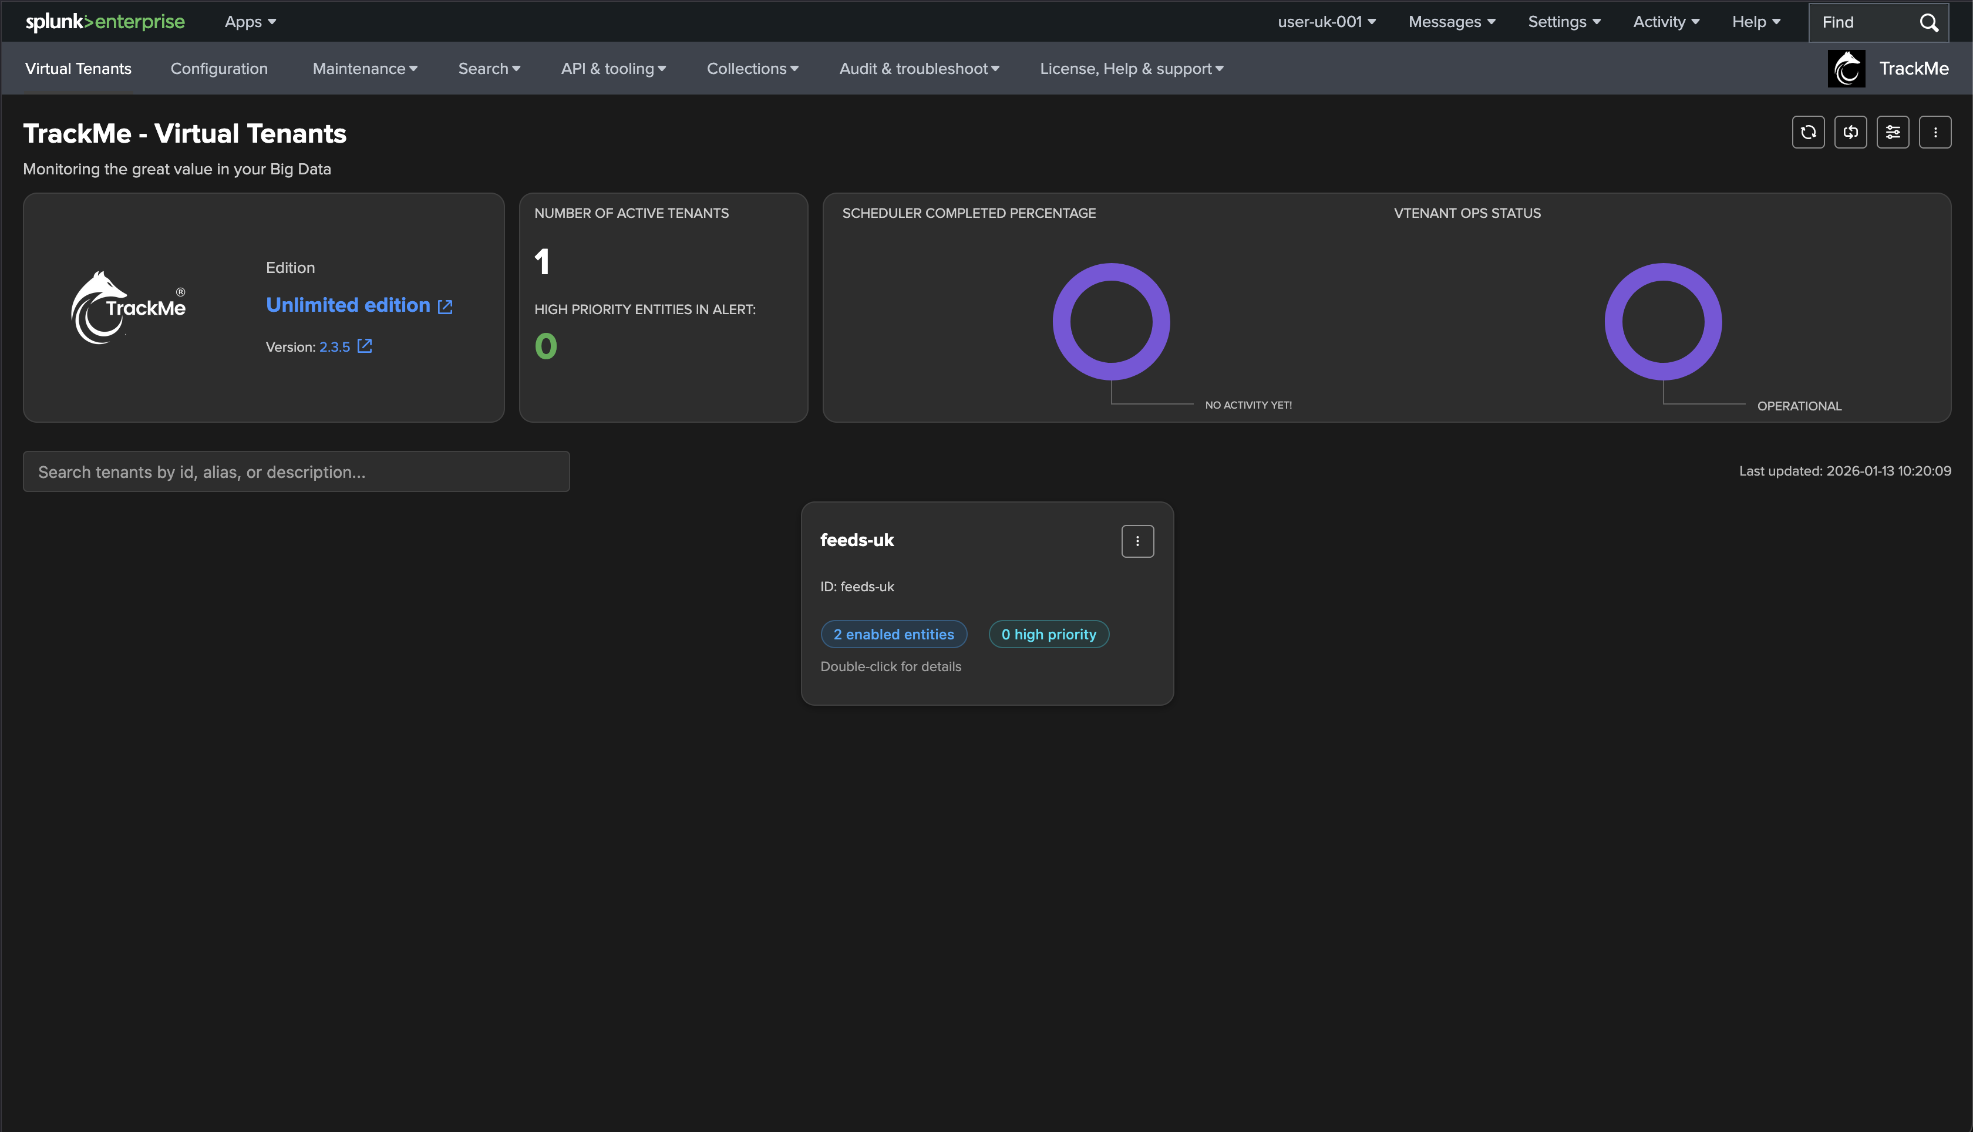This screenshot has height=1132, width=1973.
Task: Click TrackMe logo icon in nav bar
Action: tap(1846, 69)
